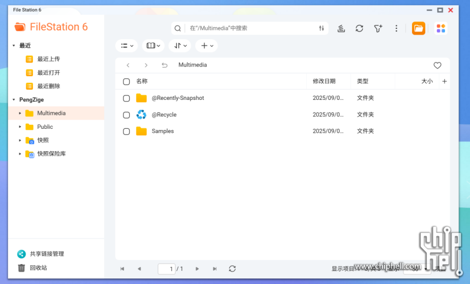Go to the previous page
The height and width of the screenshot is (284, 470).
pyautogui.click(x=139, y=269)
